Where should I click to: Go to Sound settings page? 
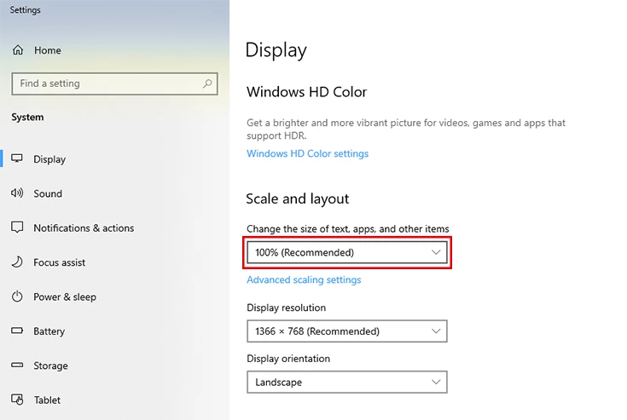(48, 194)
